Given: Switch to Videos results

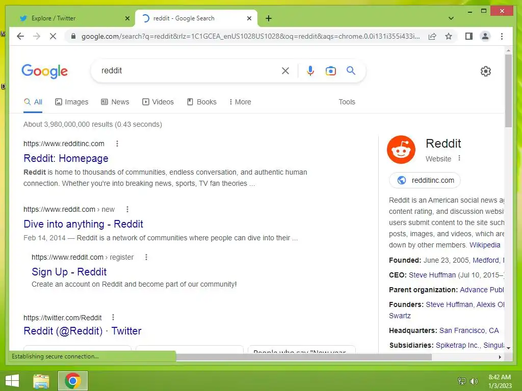Looking at the screenshot, I should point(158,102).
